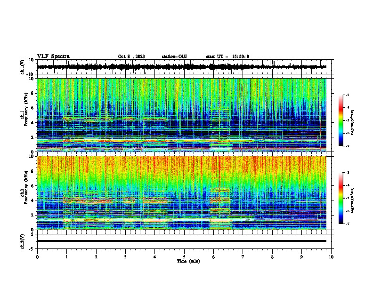The height and width of the screenshot is (288, 373).
Task: Click the time axis tick label '6'
Action: click(214, 257)
